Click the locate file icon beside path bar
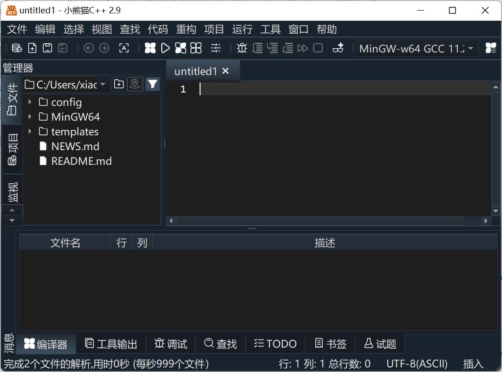This screenshot has width=502, height=372. tap(135, 84)
